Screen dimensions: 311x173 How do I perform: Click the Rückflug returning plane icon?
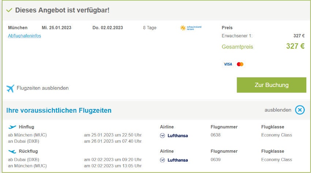[x=12, y=151]
